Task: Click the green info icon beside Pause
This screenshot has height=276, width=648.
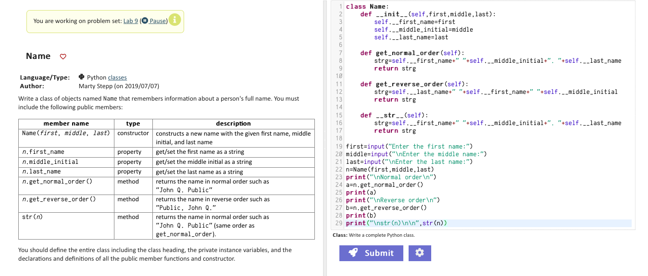Action: pos(175,20)
